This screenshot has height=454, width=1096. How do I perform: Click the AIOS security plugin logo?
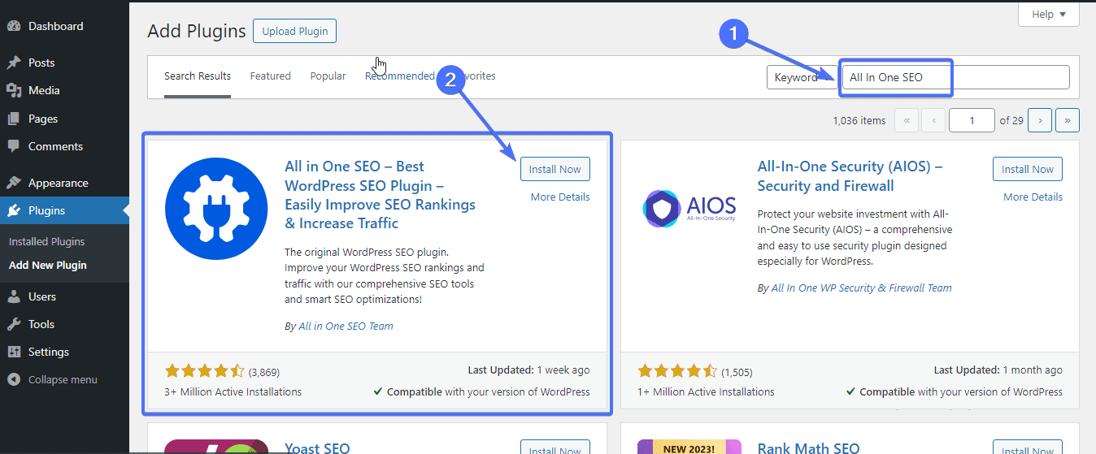tap(689, 207)
